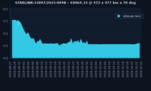
Task: Click the STARLINK-33897 chart title
Action: click(75, 3)
